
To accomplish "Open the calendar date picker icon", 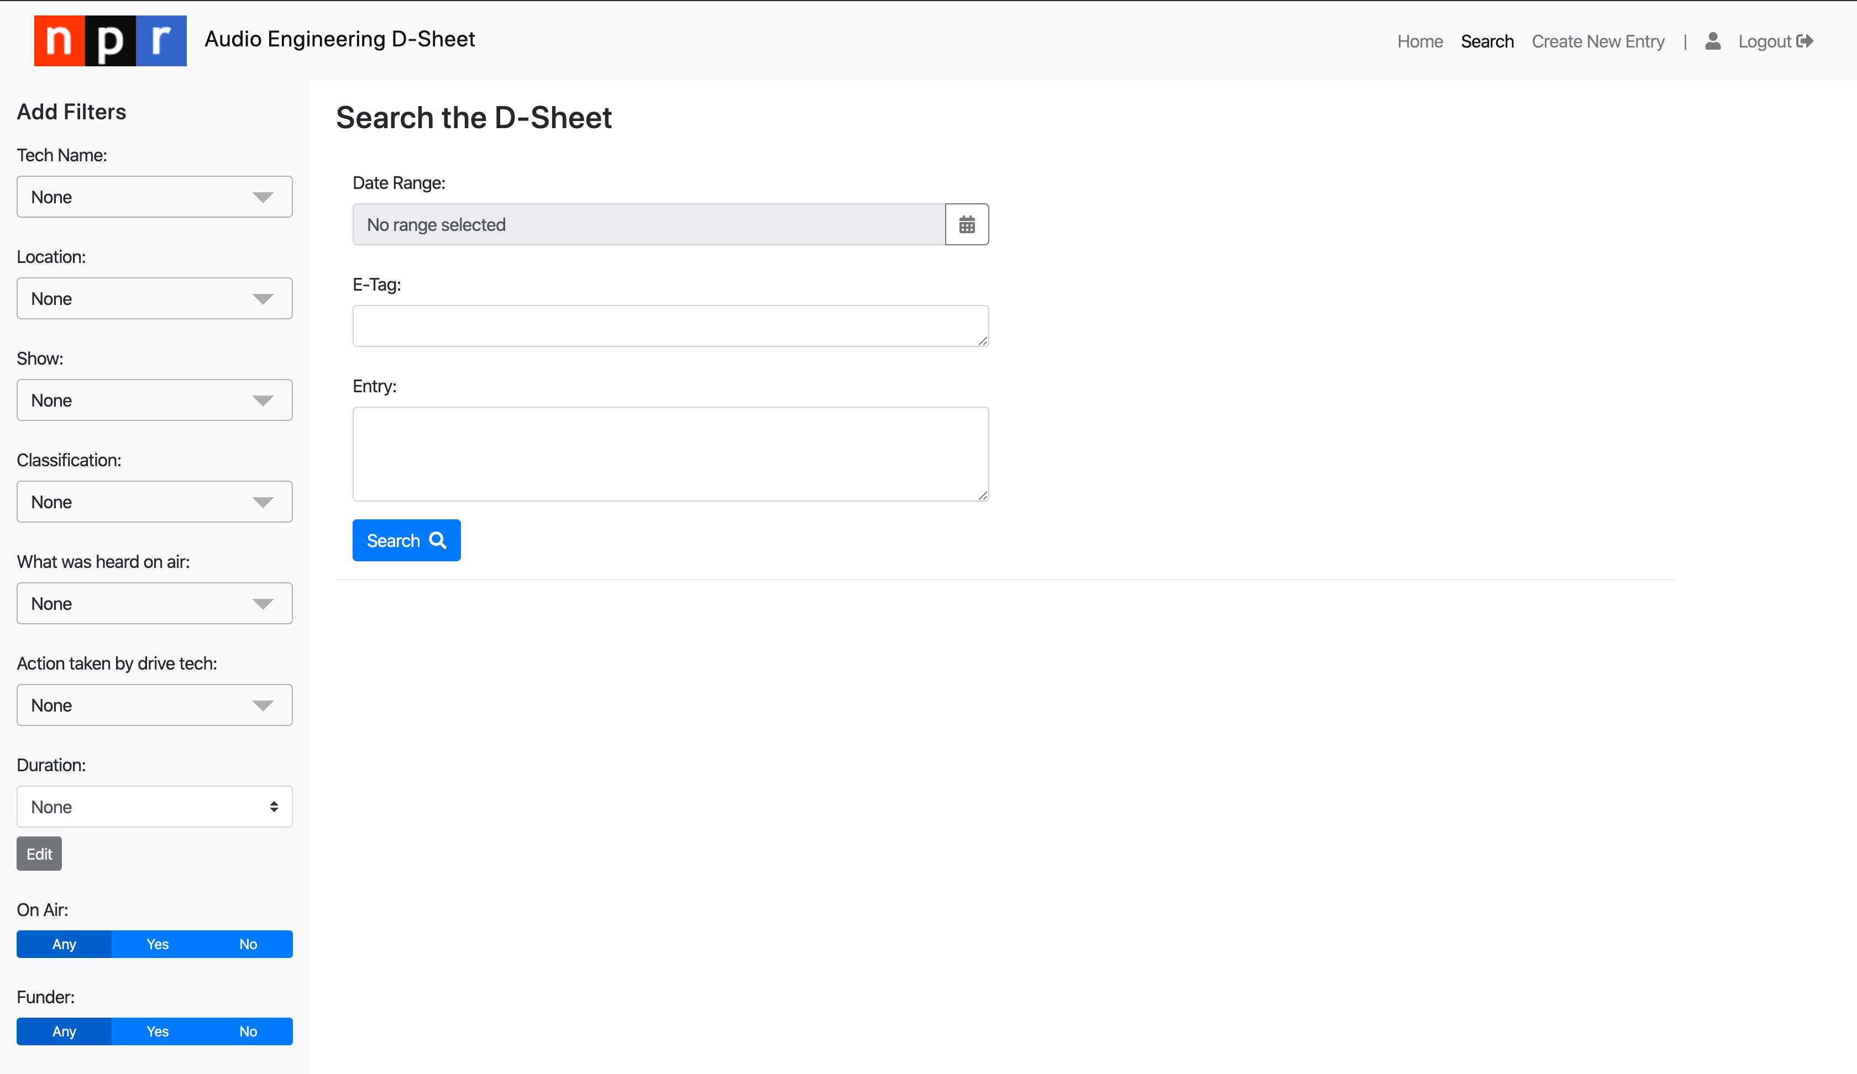I will [967, 225].
